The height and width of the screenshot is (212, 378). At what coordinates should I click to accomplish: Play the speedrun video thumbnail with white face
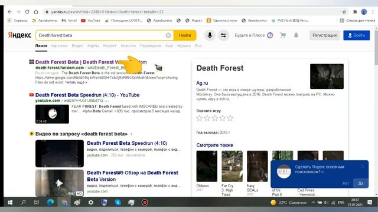[52, 114]
